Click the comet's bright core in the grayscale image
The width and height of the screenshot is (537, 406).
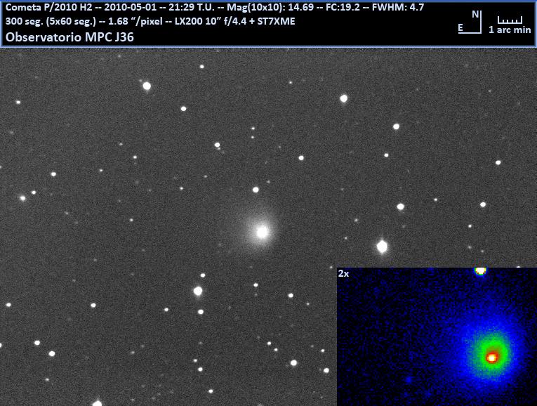point(263,233)
